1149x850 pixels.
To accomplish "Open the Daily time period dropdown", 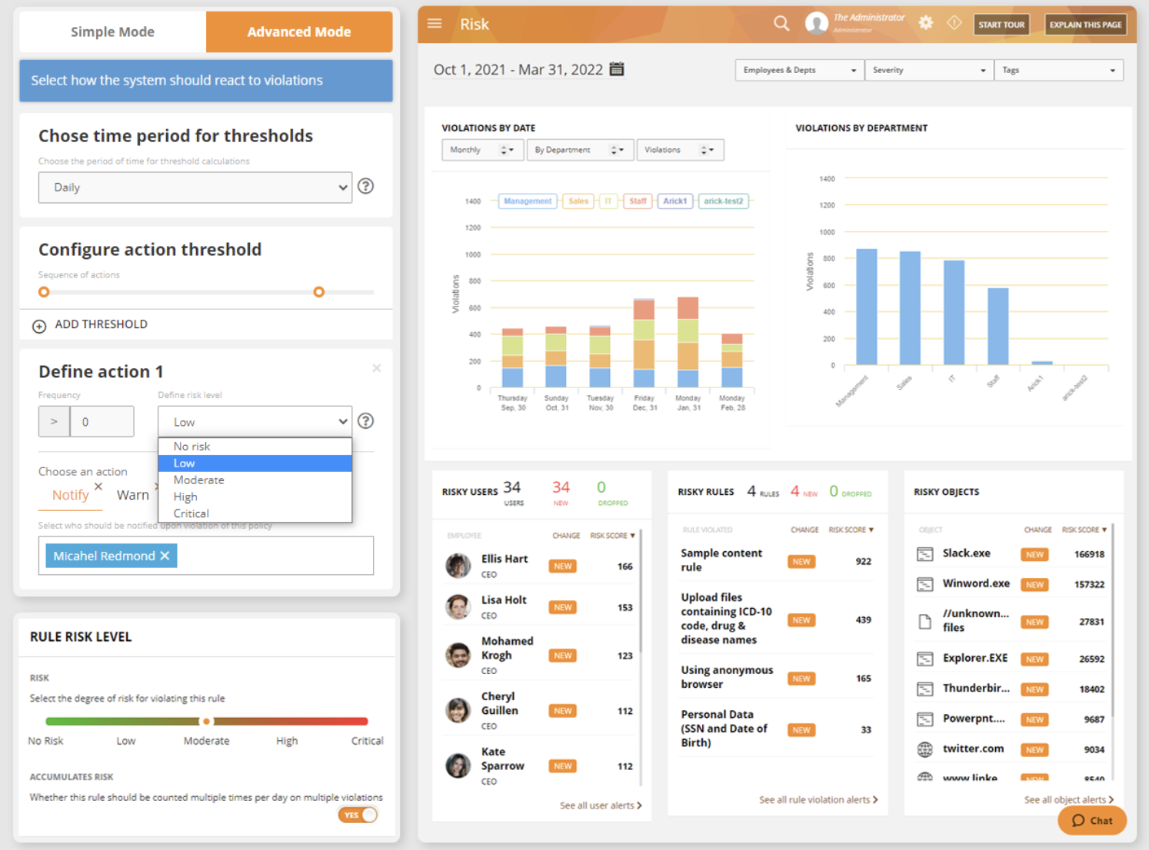I will [195, 188].
